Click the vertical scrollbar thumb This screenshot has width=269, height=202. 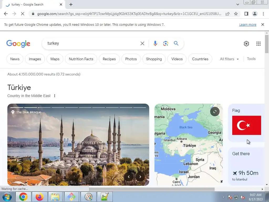[x=267, y=44]
